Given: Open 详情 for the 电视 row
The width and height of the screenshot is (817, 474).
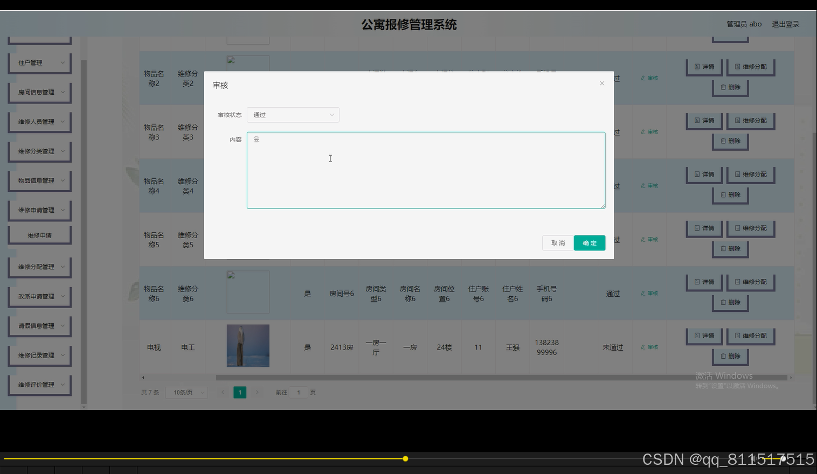Looking at the screenshot, I should [x=704, y=336].
